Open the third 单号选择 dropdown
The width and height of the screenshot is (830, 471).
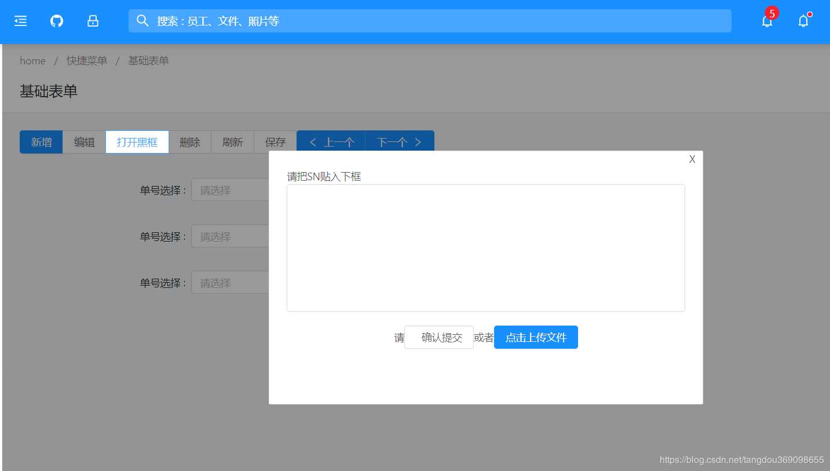tap(231, 283)
